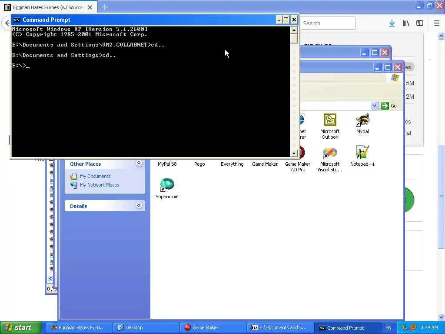Click the browser page scroll up arrow

point(442,36)
